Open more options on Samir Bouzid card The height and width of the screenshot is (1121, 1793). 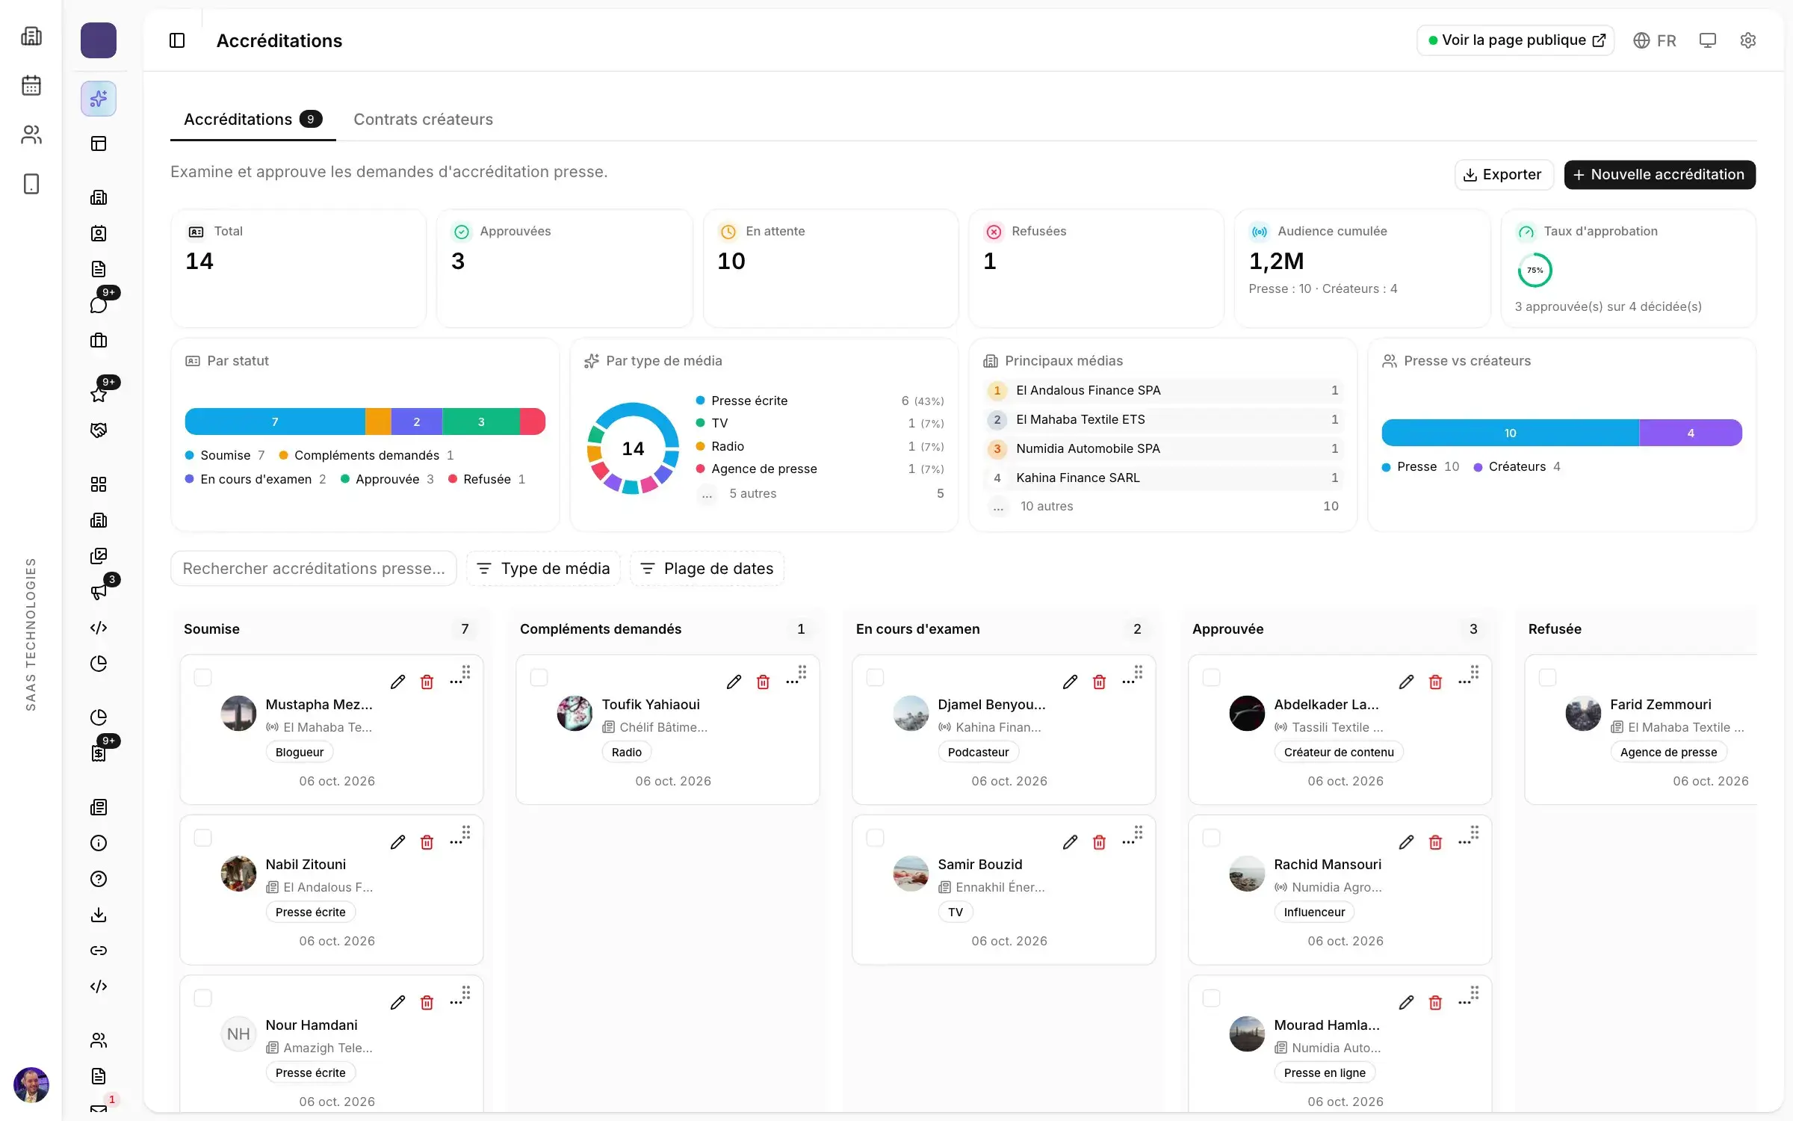1127,842
